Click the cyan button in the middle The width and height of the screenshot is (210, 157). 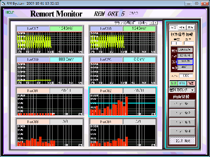(x=182, y=83)
